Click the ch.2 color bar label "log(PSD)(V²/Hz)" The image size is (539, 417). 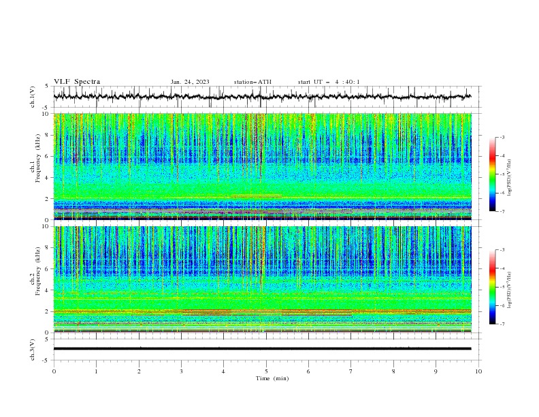[510, 290]
